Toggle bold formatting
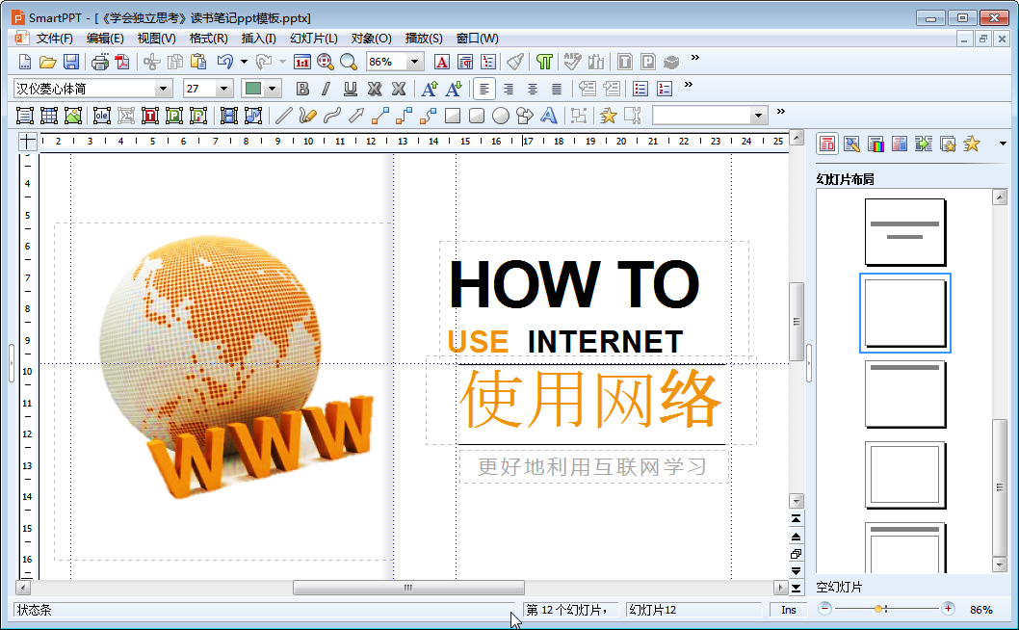The width and height of the screenshot is (1019, 630). pyautogui.click(x=302, y=89)
